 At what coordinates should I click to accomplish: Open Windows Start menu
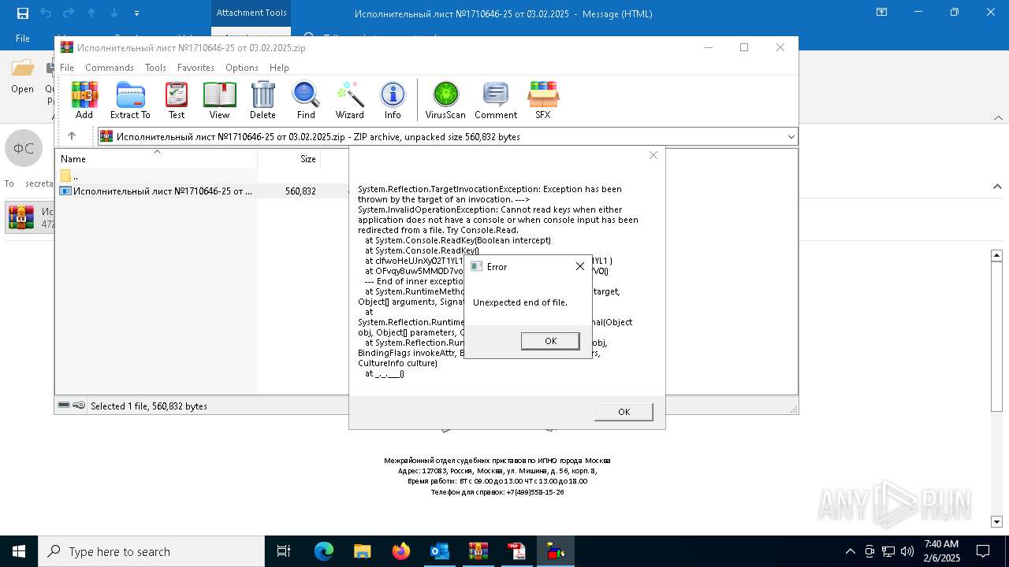click(19, 551)
